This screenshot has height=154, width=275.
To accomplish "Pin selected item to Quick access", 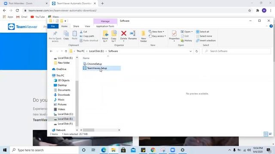I will (55, 36).
